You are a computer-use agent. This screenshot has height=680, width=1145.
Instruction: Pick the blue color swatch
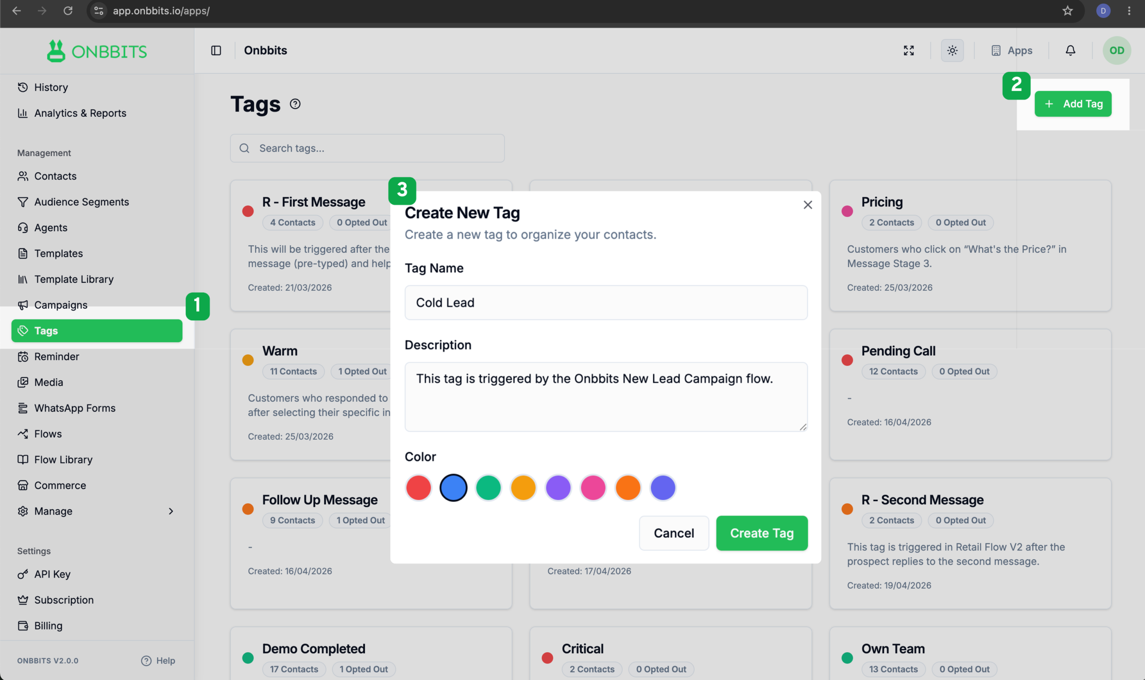click(x=453, y=488)
